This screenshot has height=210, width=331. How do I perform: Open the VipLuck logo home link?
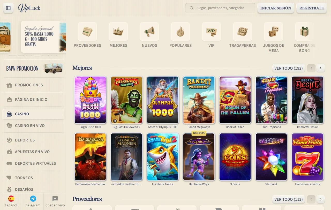[29, 8]
